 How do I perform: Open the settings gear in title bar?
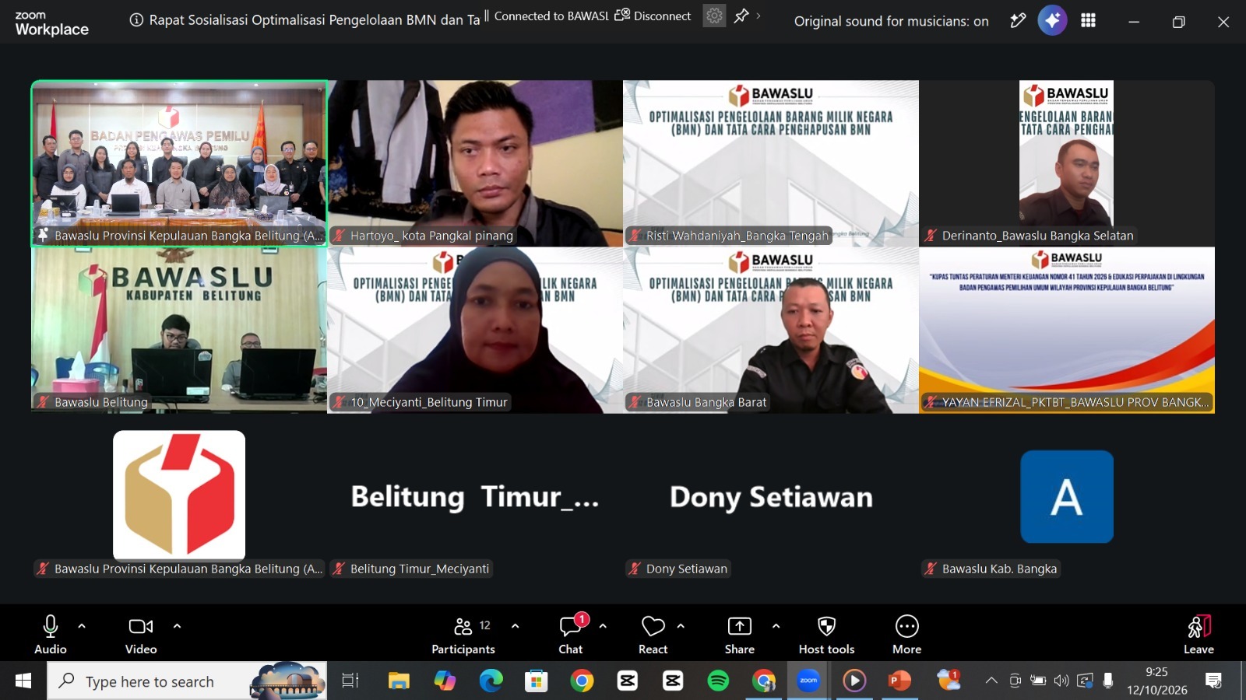(714, 16)
